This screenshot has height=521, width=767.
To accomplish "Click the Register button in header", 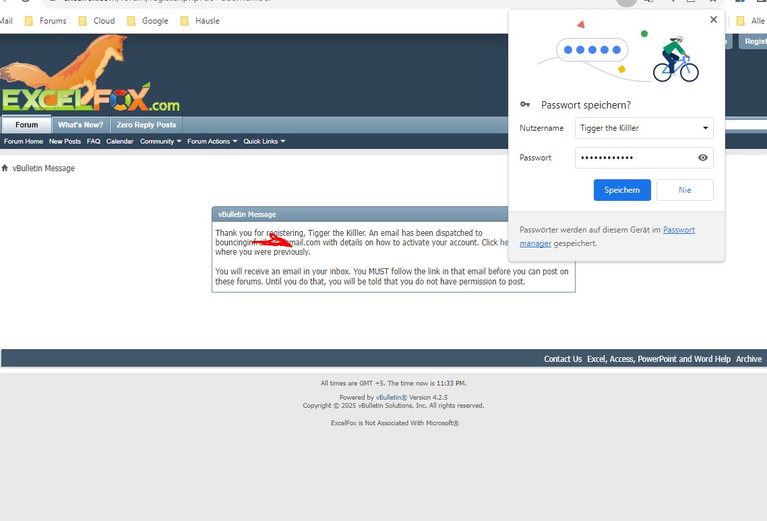I will (754, 41).
